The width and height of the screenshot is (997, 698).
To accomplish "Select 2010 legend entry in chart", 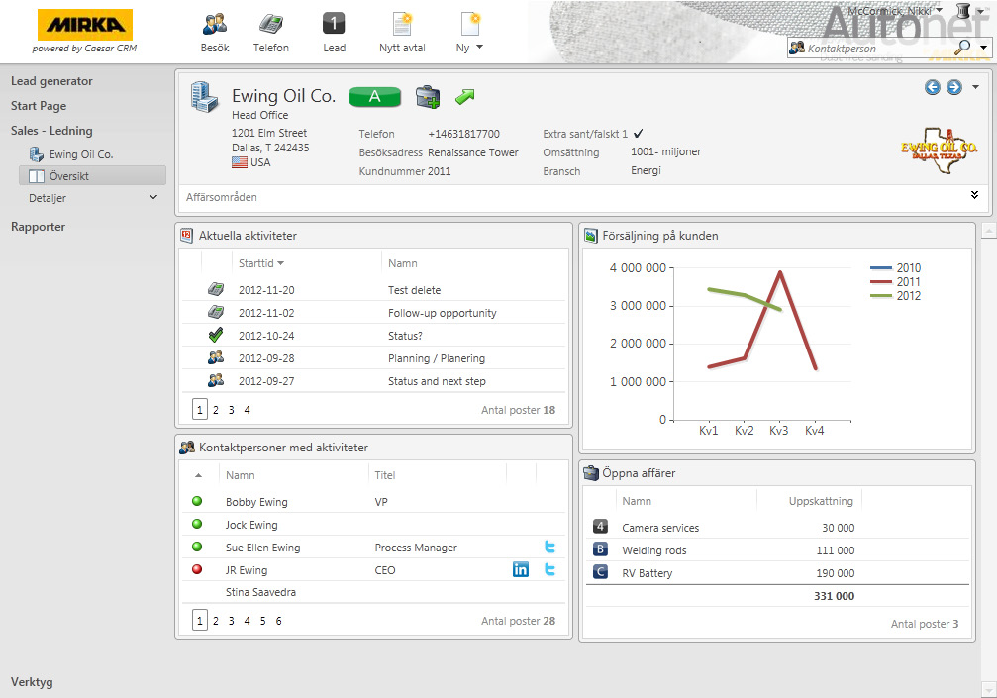I will pyautogui.click(x=895, y=268).
